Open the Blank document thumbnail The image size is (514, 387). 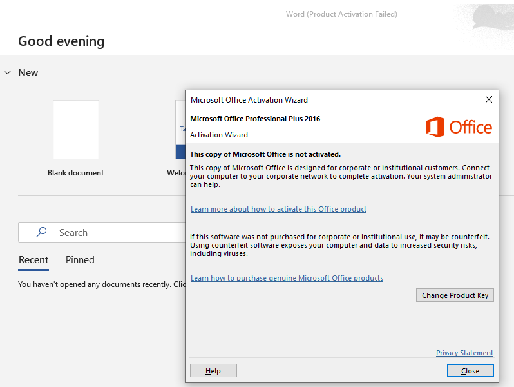76,130
